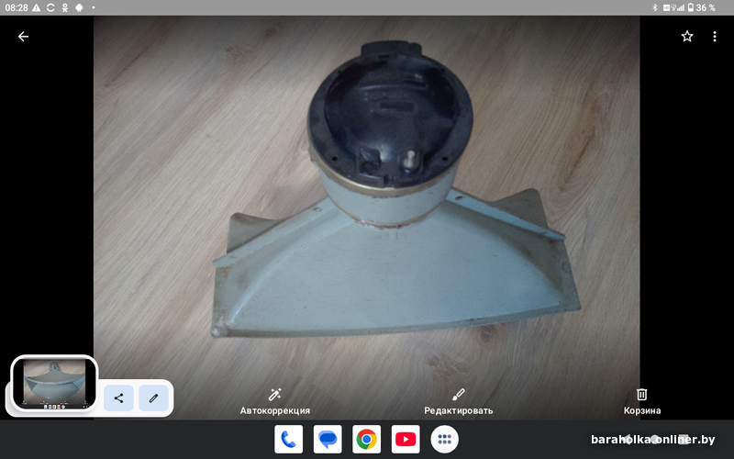
Task: Open the screenshot preview thumbnail
Action: [x=54, y=383]
